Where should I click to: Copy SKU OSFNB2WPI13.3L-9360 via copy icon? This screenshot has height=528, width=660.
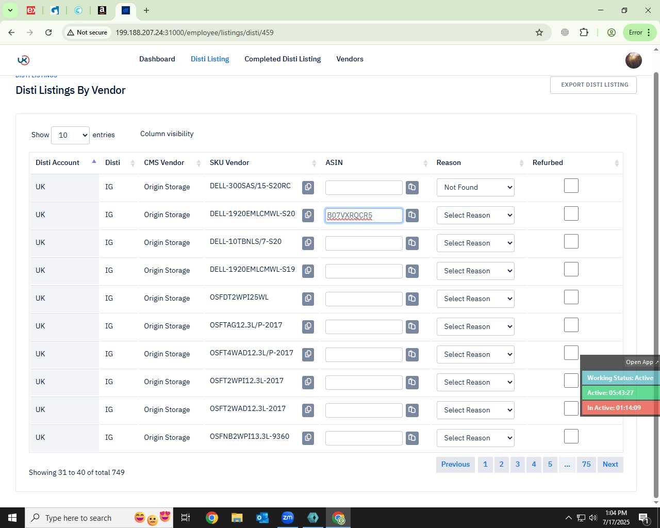308,438
